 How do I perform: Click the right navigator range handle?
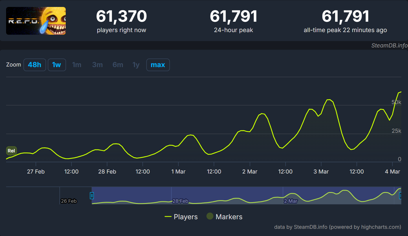click(x=401, y=196)
